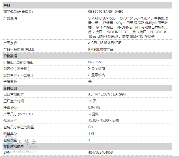Click the 15.80 x 15.90 x 8.40 value

point(103,120)
